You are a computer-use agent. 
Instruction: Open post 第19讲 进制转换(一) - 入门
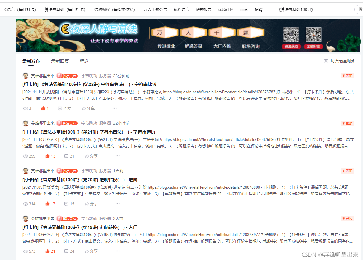click(80, 227)
